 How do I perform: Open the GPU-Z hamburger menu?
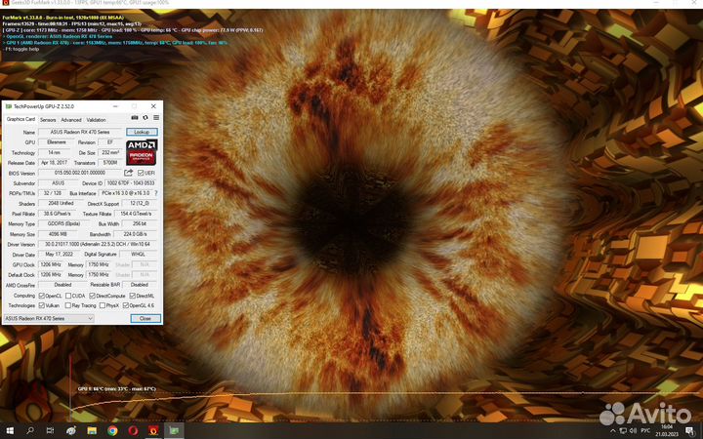pos(156,119)
